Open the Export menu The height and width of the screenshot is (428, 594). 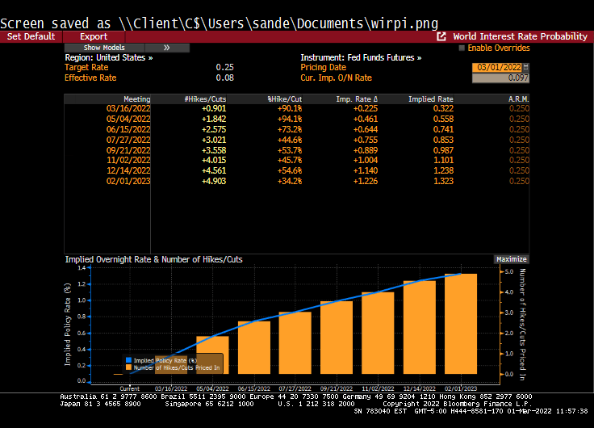click(94, 36)
